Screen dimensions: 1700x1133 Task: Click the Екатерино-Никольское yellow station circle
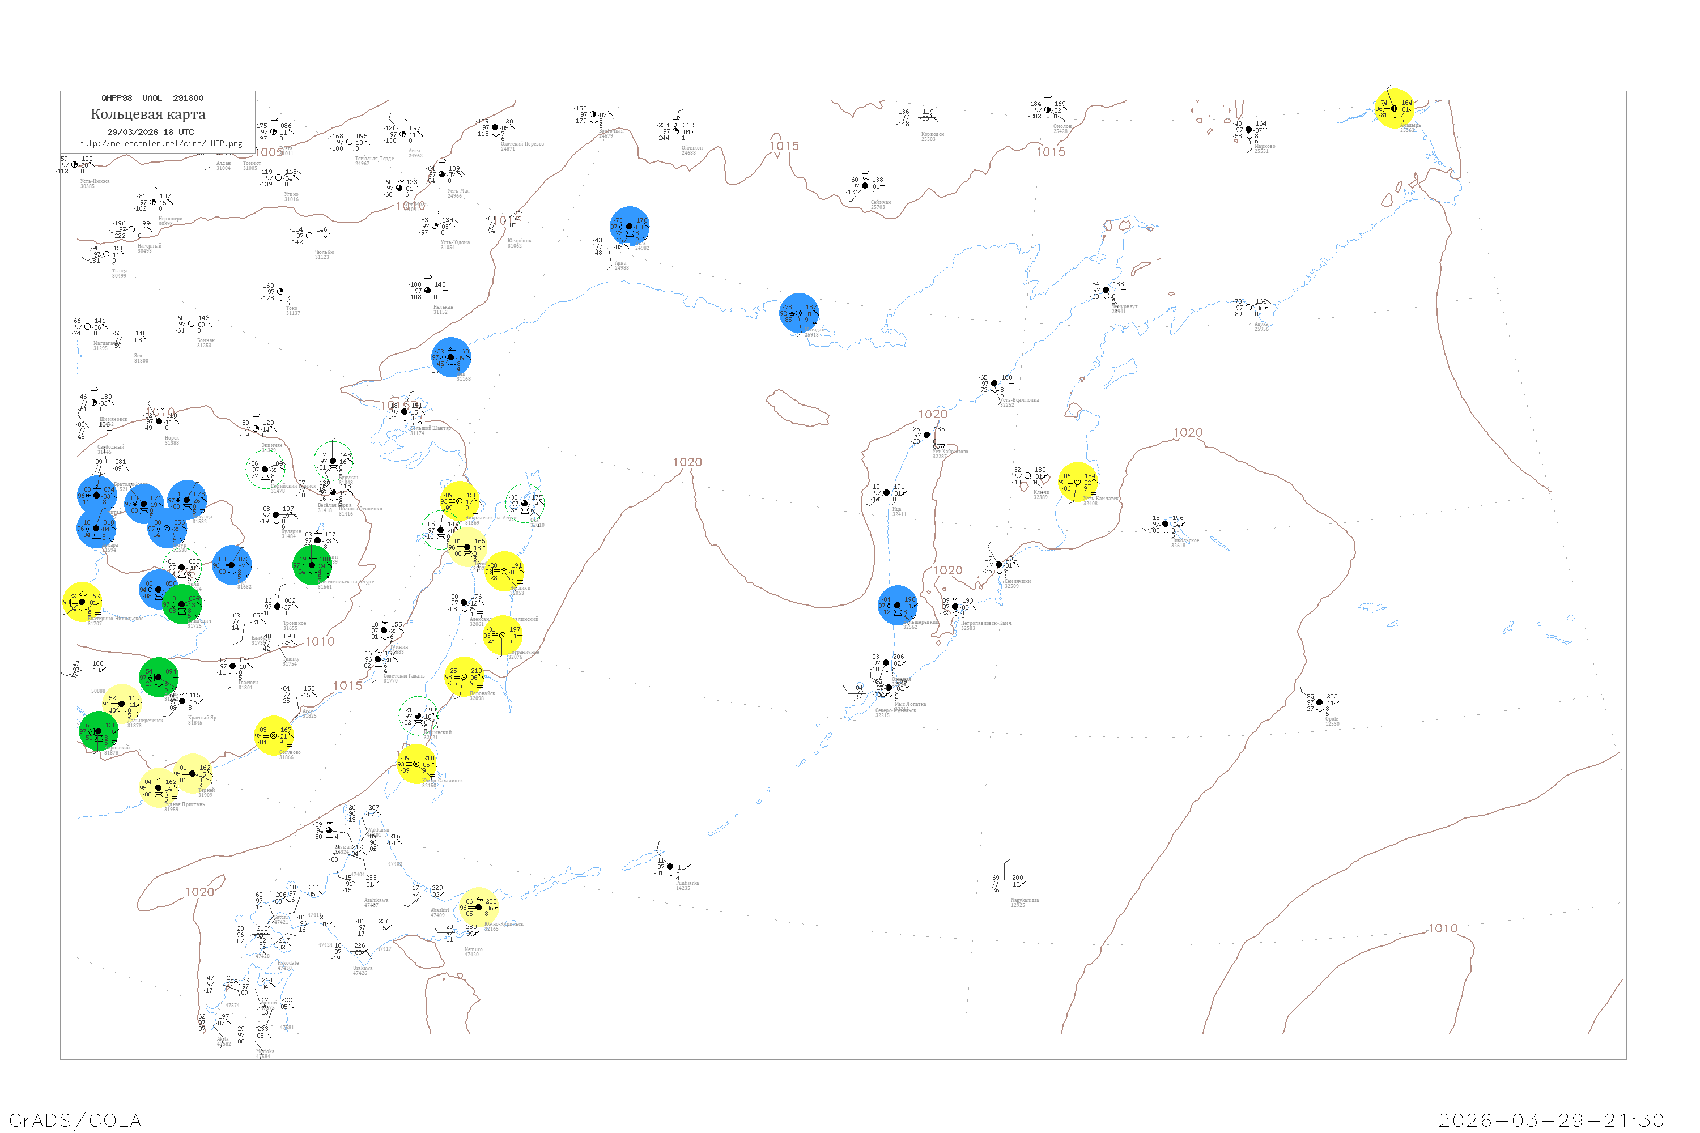[82, 602]
